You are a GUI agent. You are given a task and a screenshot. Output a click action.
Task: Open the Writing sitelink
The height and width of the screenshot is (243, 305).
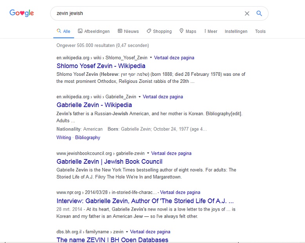tap(63, 138)
